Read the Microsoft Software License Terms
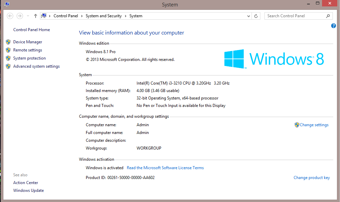The height and width of the screenshot is (202, 340). point(165,168)
